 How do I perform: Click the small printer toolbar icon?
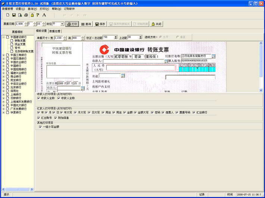[26, 15]
